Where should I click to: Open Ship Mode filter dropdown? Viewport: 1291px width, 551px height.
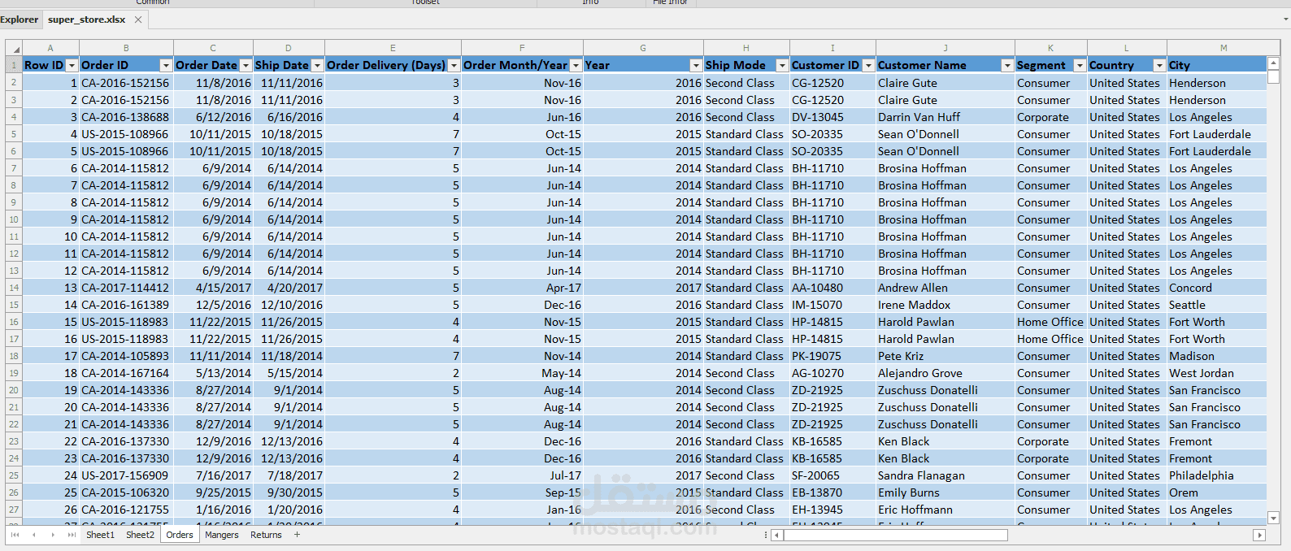(x=782, y=65)
